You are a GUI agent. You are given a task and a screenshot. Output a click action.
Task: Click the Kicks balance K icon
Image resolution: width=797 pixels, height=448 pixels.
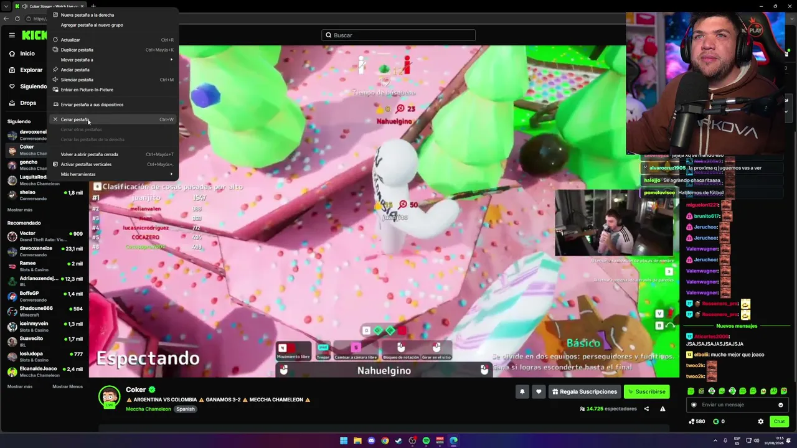(716, 422)
